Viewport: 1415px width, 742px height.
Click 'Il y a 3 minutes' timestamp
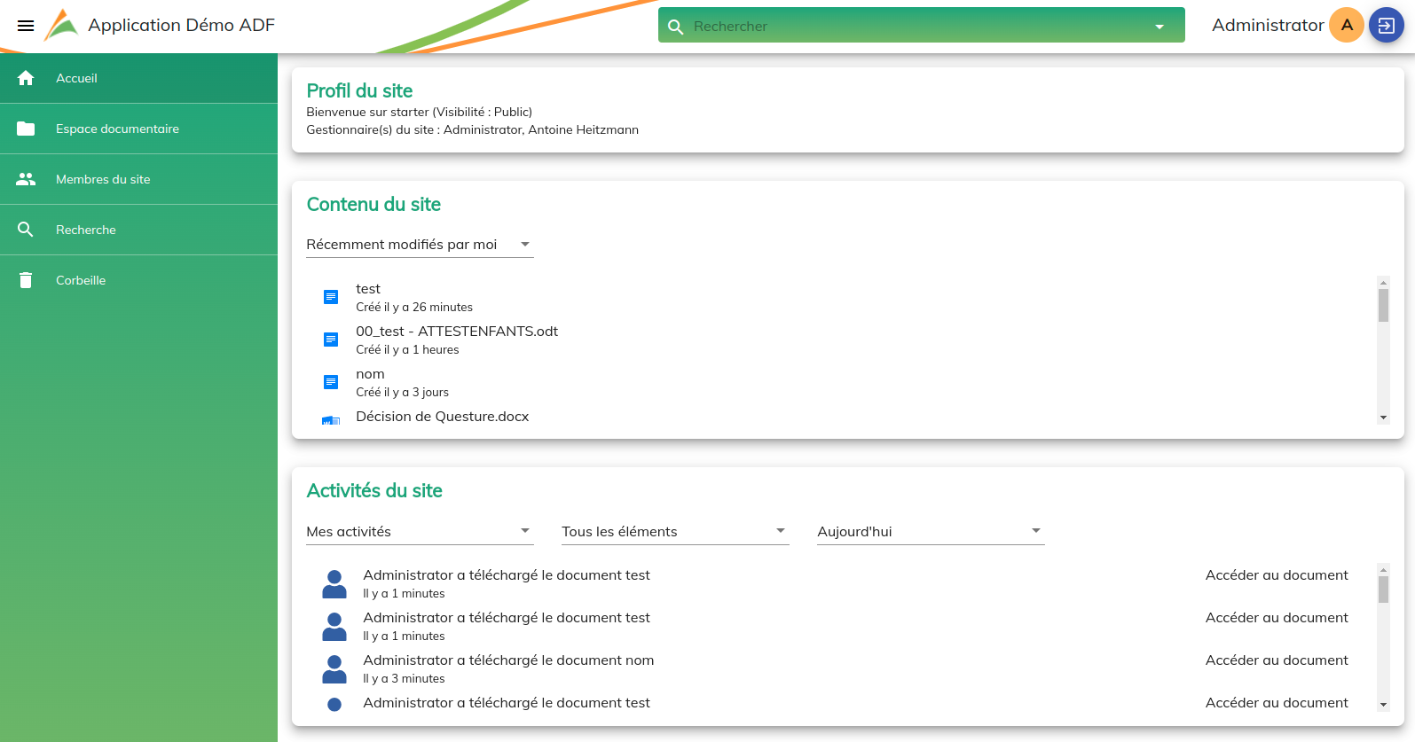404,679
